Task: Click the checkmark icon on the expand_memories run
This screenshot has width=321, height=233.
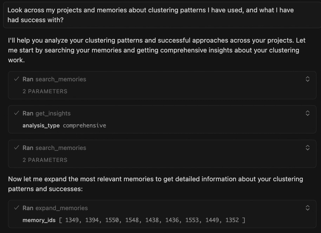Action: (x=16, y=208)
